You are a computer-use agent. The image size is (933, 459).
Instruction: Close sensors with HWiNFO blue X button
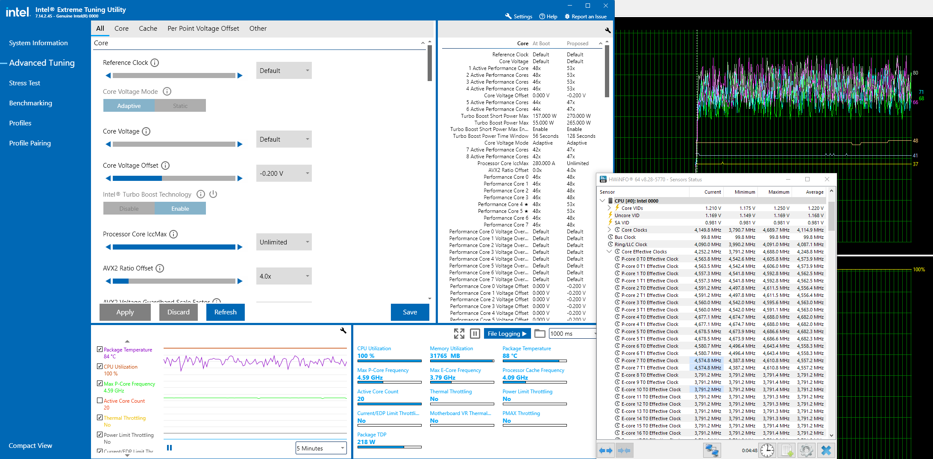coord(826,450)
